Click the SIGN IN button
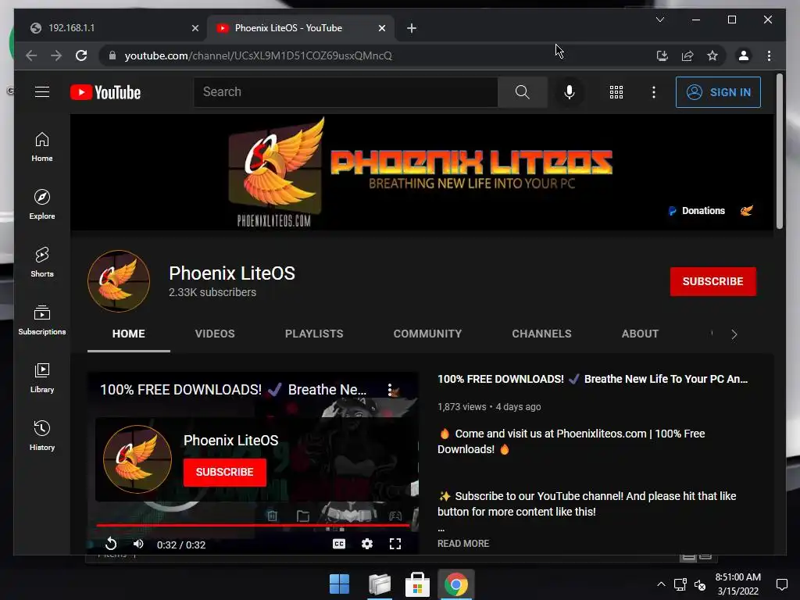Image resolution: width=800 pixels, height=600 pixels. click(719, 92)
